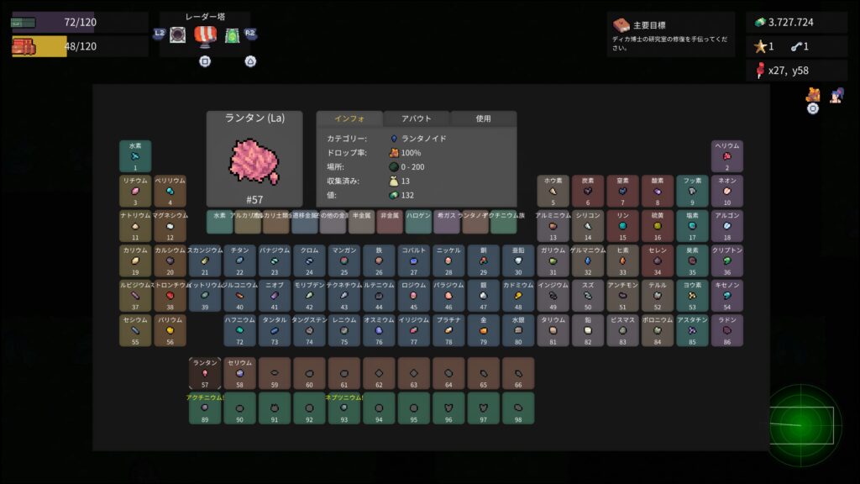The width and height of the screenshot is (860, 484).
Task: Click the 炭素 (Carbon) element tile
Action: pos(588,191)
